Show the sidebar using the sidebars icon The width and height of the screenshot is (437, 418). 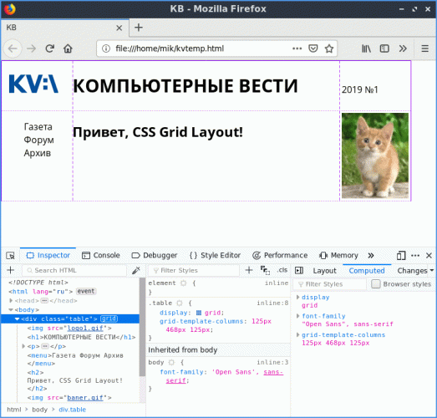coord(384,48)
